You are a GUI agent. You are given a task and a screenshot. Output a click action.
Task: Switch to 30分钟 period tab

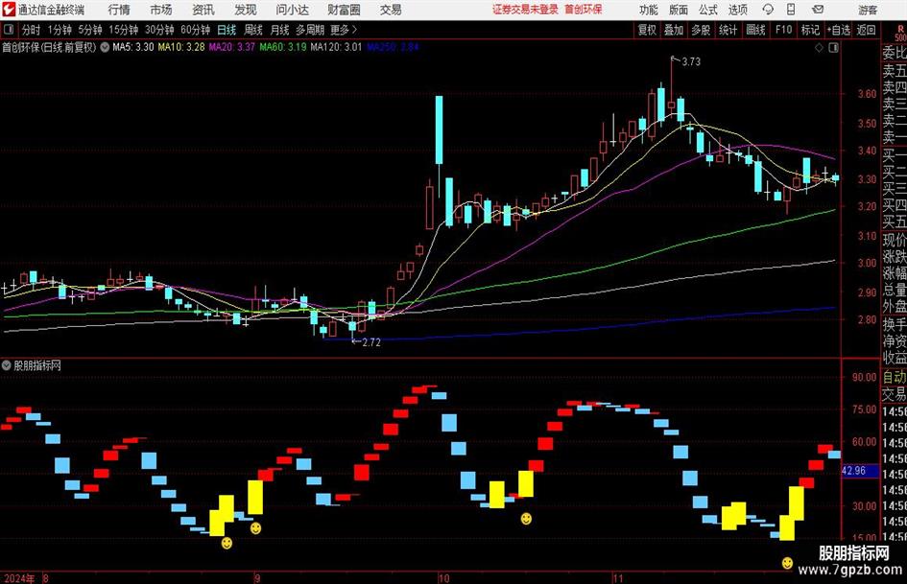coord(159,30)
